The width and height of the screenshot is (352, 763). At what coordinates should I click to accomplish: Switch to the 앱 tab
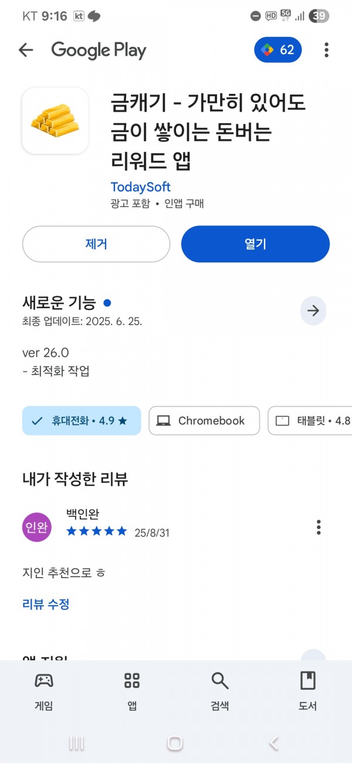(x=132, y=691)
